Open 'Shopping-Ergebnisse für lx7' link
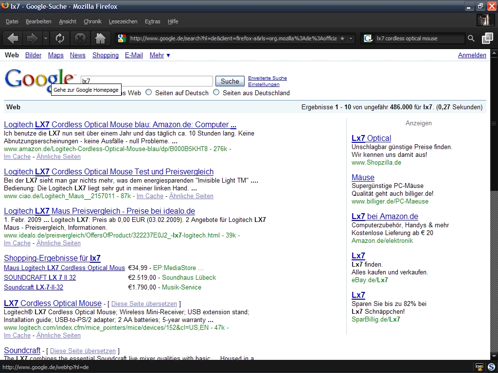Screen dimensions: 498x373 tap(52, 258)
